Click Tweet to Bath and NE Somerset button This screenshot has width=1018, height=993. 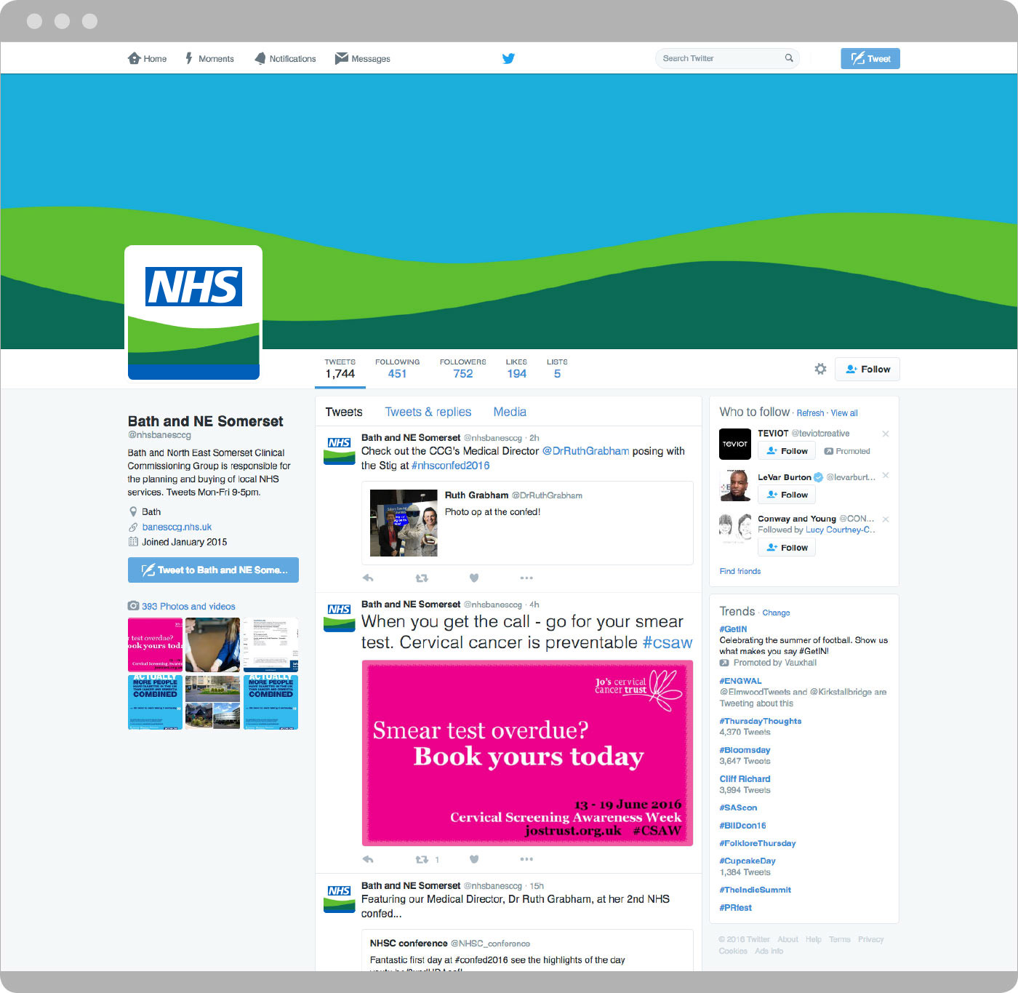tap(213, 570)
